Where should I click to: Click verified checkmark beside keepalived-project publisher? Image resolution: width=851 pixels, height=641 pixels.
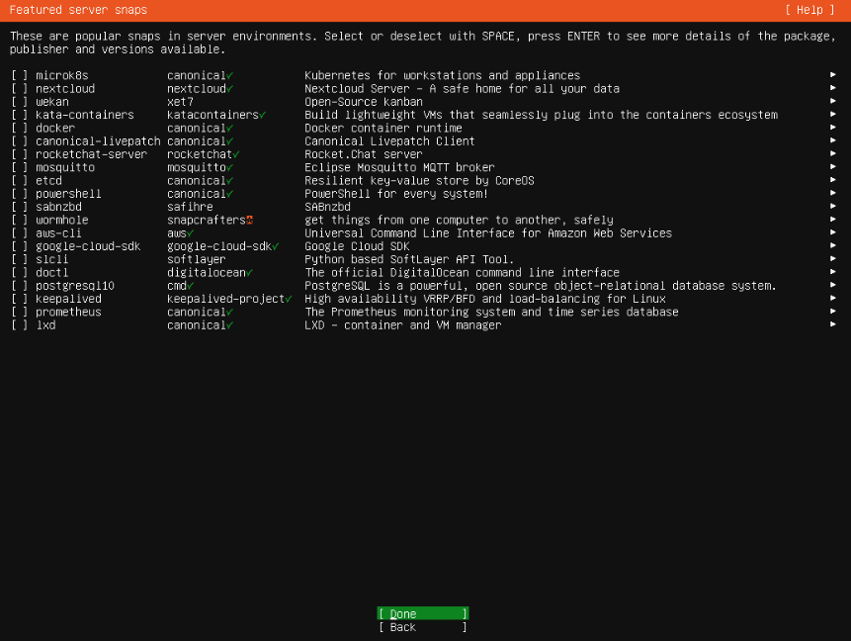(289, 299)
